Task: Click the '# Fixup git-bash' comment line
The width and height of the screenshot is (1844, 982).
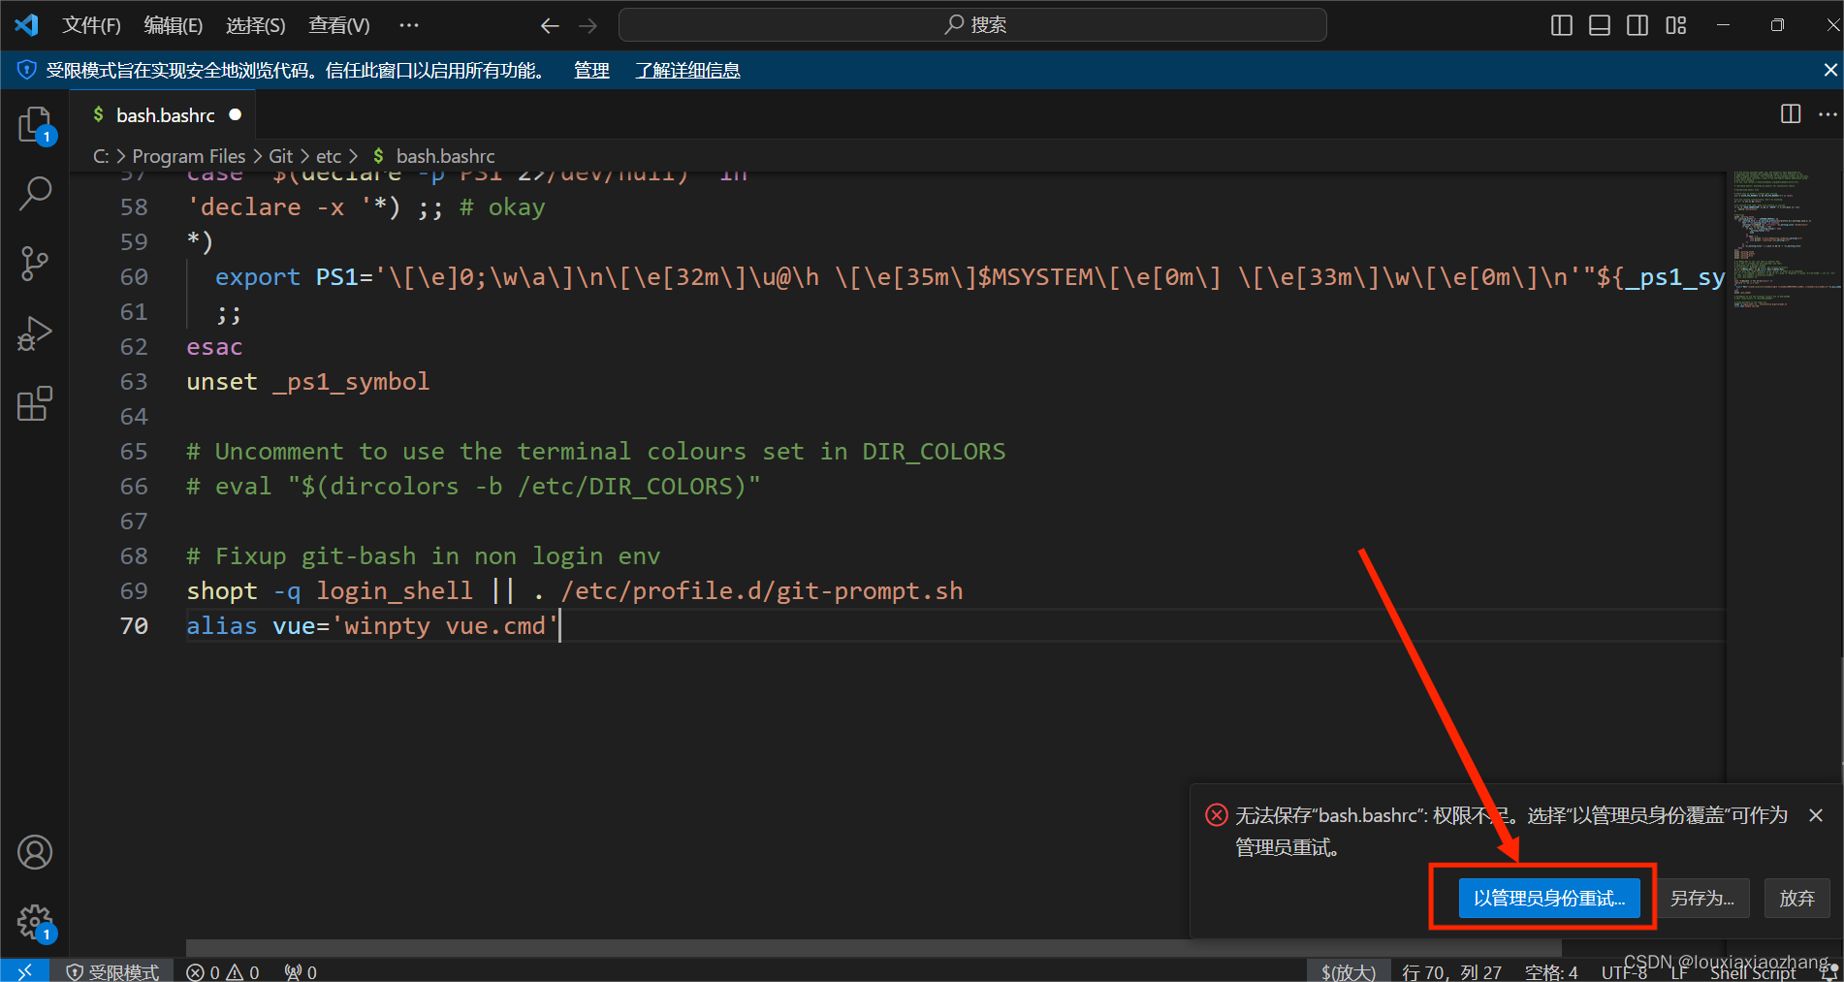Action: (x=423, y=556)
